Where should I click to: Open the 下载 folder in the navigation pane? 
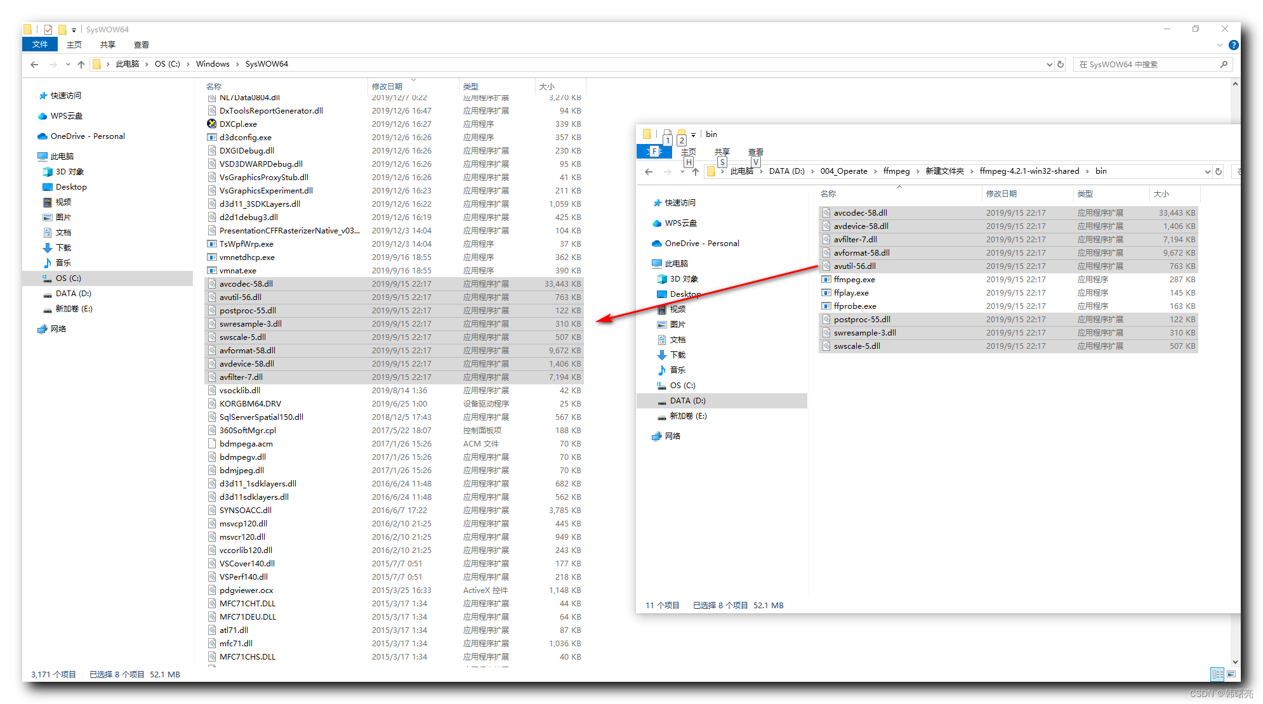point(62,247)
